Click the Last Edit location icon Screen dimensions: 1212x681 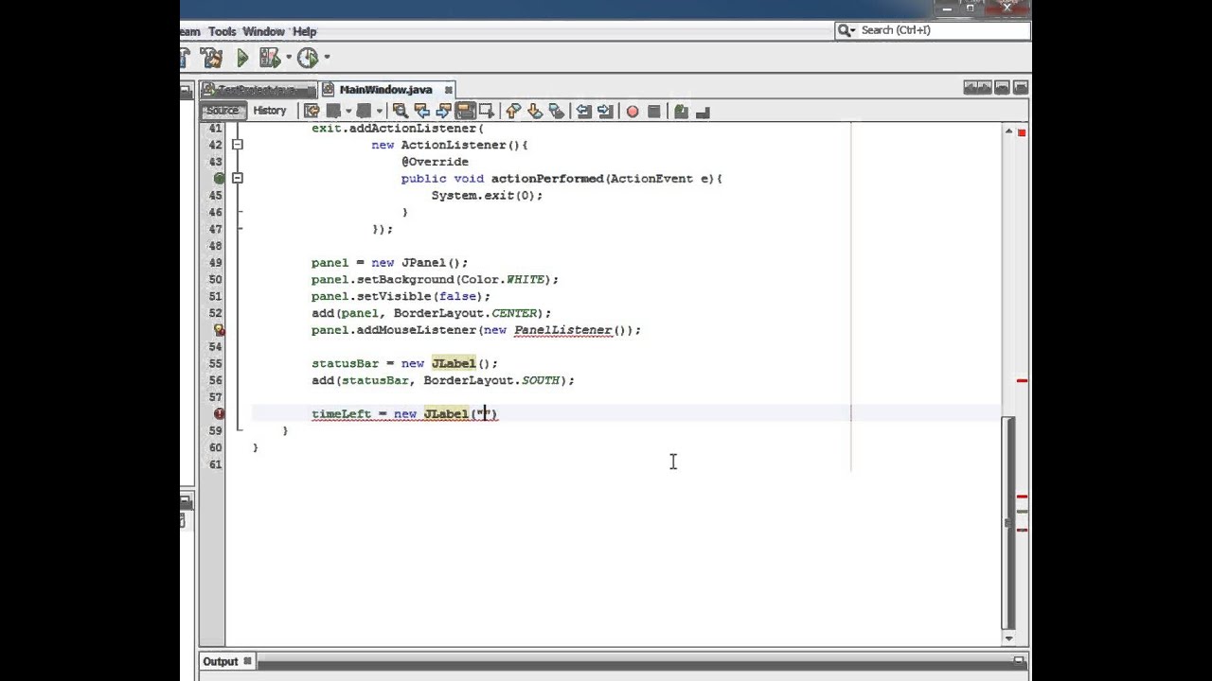[312, 112]
